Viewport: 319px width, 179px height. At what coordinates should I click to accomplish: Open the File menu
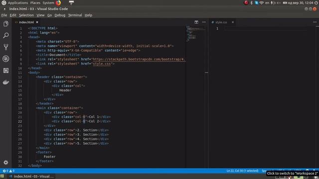coord(4,15)
